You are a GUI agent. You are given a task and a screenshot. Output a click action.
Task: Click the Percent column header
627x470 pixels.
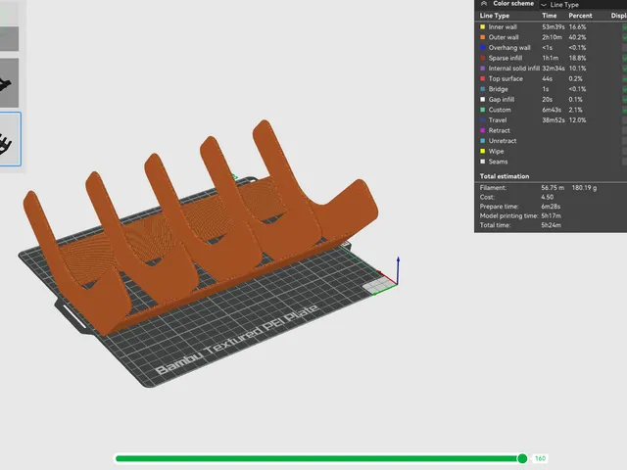[x=580, y=16]
